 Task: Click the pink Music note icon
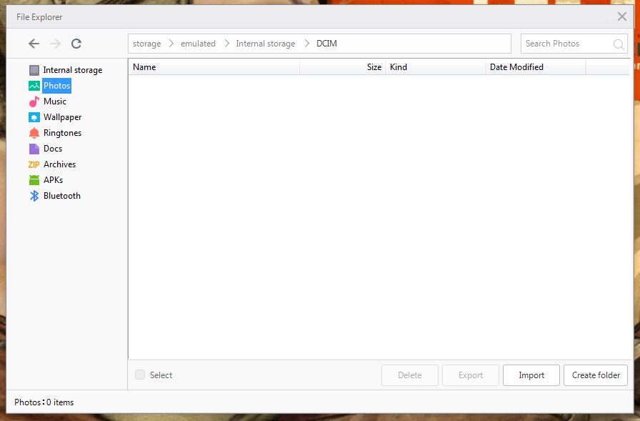click(34, 101)
